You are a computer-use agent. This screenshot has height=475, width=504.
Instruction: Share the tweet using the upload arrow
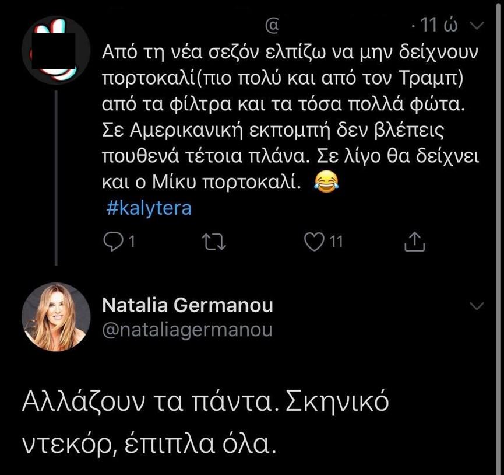click(x=414, y=239)
